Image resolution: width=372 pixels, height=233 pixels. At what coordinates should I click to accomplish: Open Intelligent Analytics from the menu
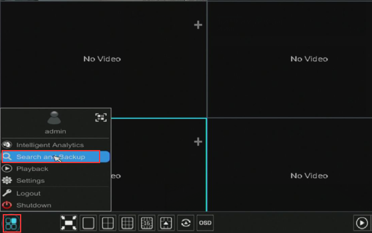tap(50, 145)
